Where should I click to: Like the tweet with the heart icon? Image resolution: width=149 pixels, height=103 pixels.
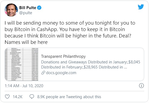[7, 97]
